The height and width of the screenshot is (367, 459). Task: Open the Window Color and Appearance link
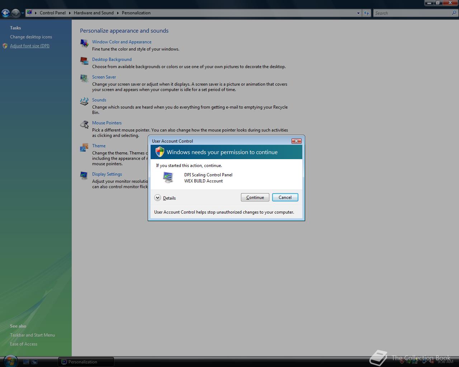(122, 42)
